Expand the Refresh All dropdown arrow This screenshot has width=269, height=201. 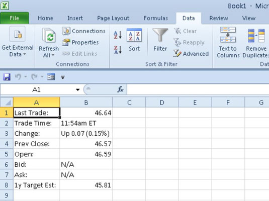pos(53,55)
